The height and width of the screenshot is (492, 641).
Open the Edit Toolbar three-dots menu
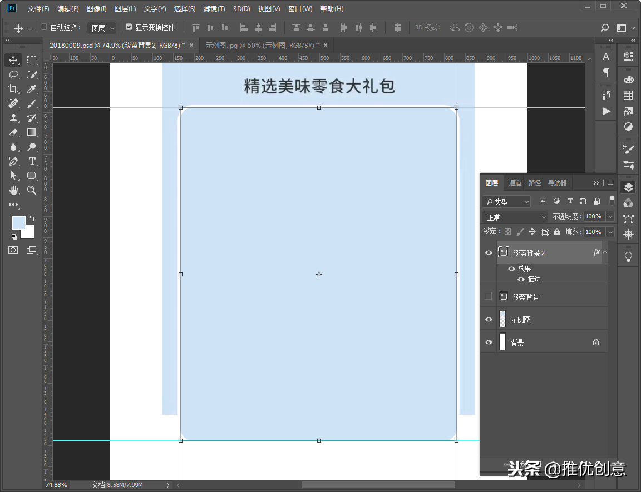pos(13,205)
